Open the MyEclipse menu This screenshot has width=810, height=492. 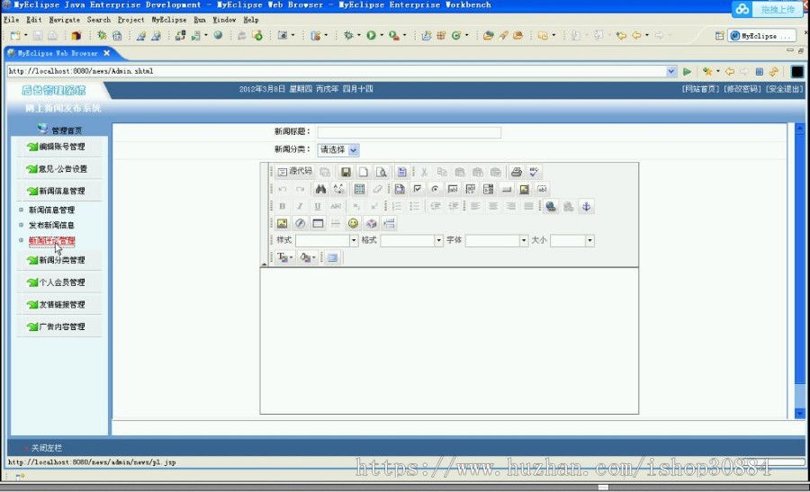click(x=169, y=20)
